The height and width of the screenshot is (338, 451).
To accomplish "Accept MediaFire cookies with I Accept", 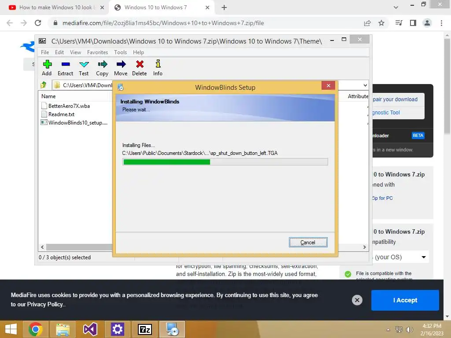I will point(405,300).
